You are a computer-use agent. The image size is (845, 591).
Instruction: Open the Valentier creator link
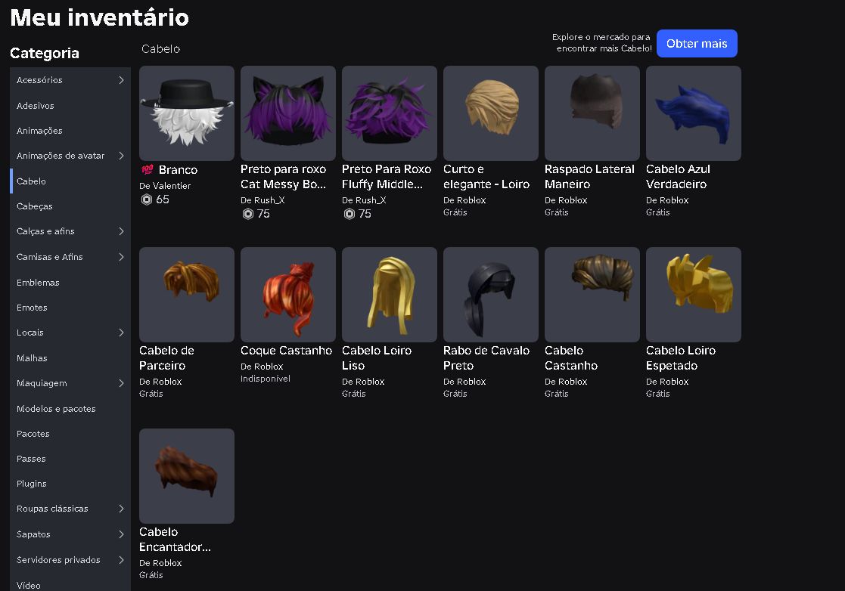coord(172,186)
